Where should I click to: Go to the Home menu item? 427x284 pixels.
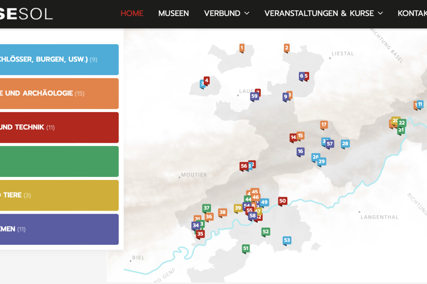(x=132, y=13)
